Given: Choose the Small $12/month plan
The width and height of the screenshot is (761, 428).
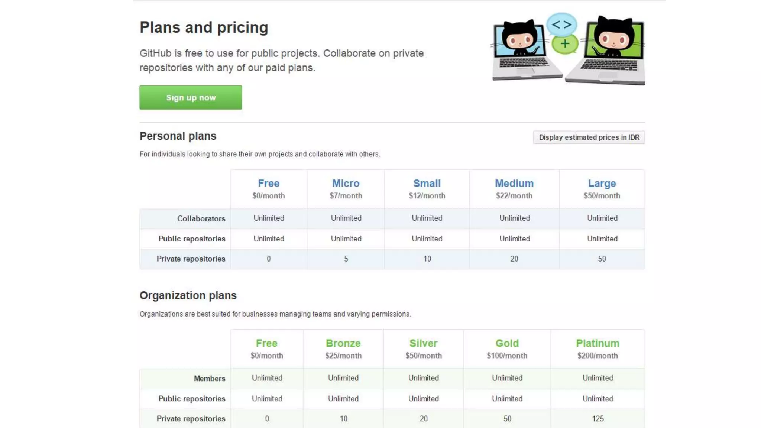Looking at the screenshot, I should (x=427, y=184).
